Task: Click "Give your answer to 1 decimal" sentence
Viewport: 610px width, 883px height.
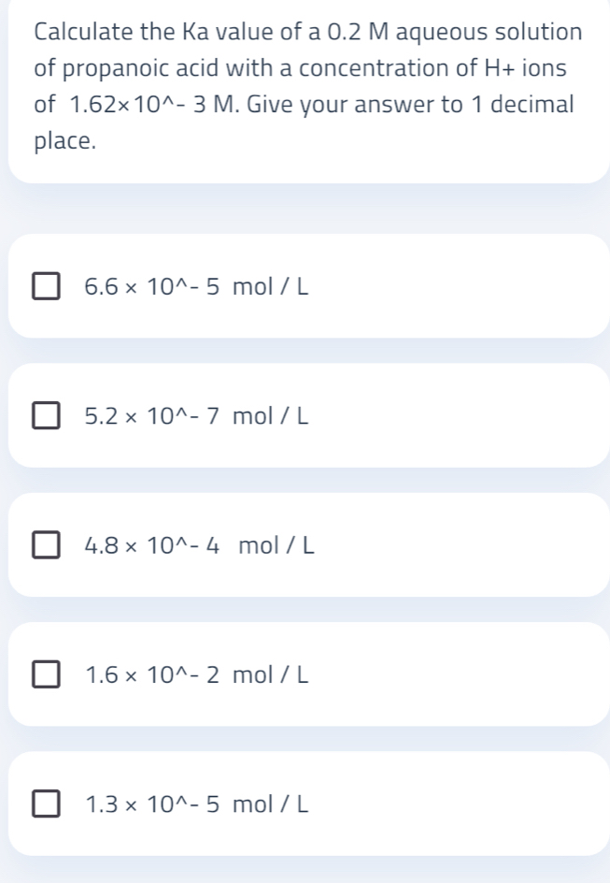Action: [410, 106]
